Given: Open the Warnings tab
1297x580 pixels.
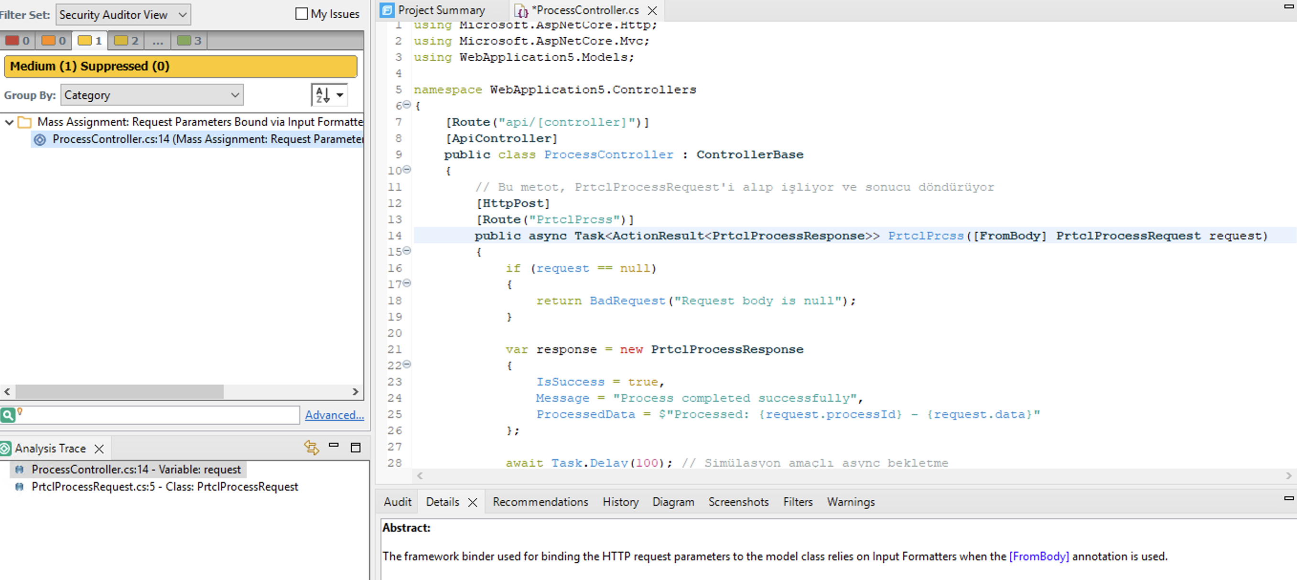Looking at the screenshot, I should [x=850, y=502].
